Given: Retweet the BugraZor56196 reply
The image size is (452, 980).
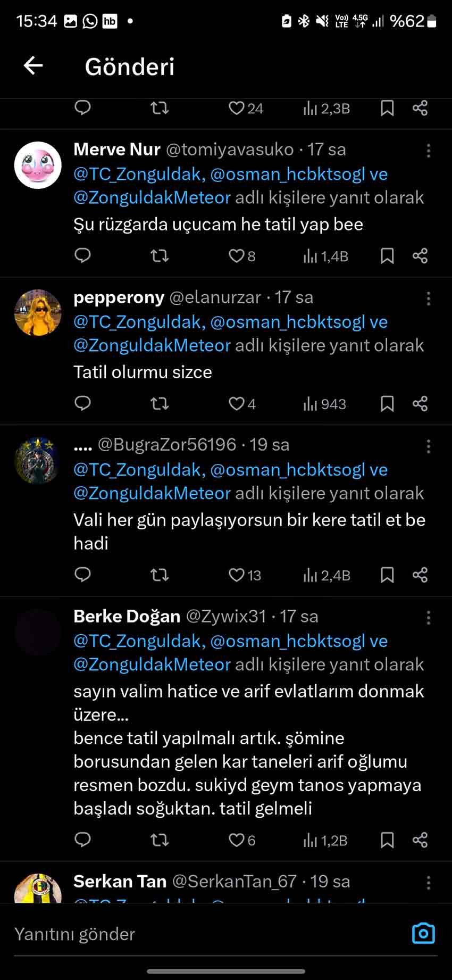Looking at the screenshot, I should 160,575.
